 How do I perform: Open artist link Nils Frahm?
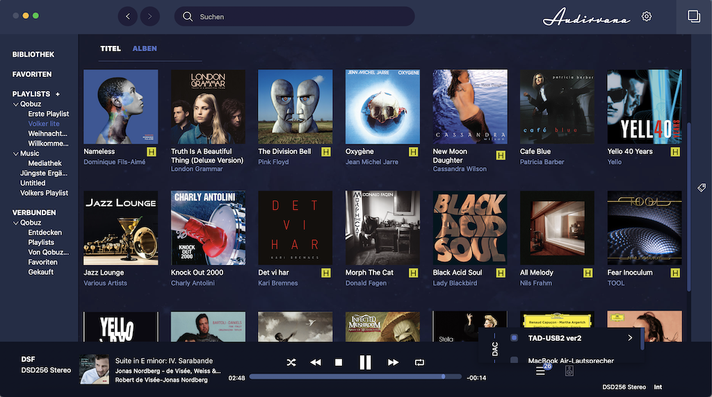pos(536,282)
